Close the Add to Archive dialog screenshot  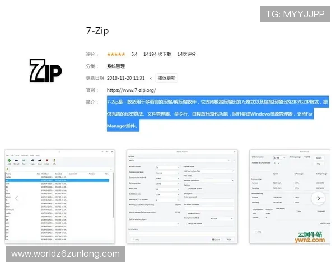coord(235,152)
